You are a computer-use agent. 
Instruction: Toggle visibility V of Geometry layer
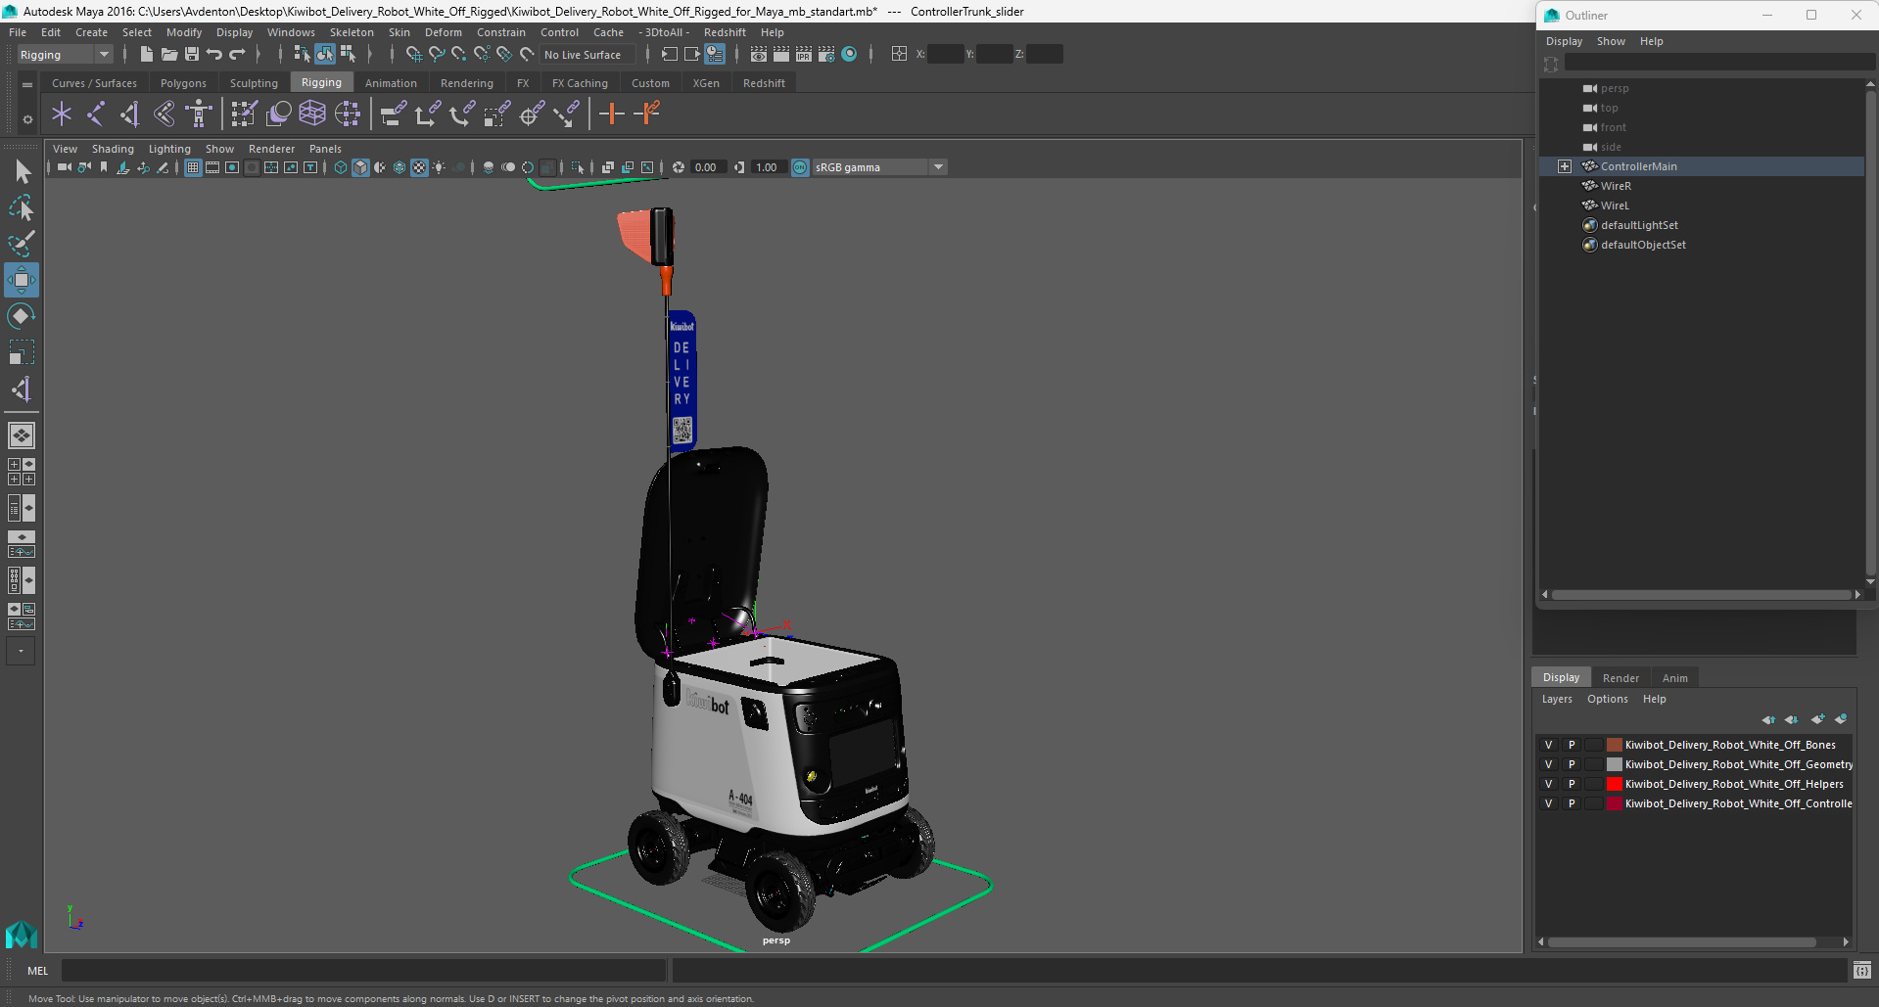coord(1548,765)
